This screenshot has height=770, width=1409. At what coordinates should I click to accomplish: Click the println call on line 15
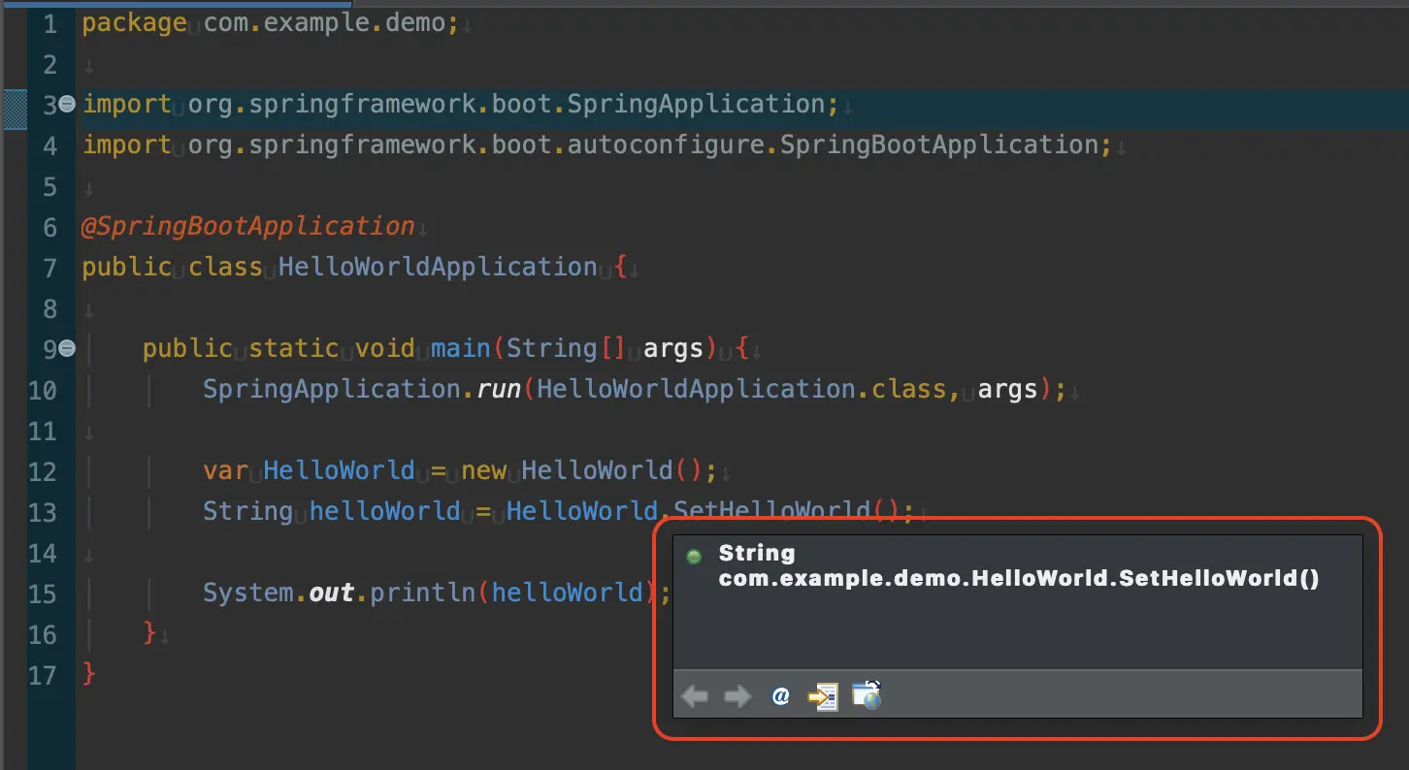tap(421, 593)
